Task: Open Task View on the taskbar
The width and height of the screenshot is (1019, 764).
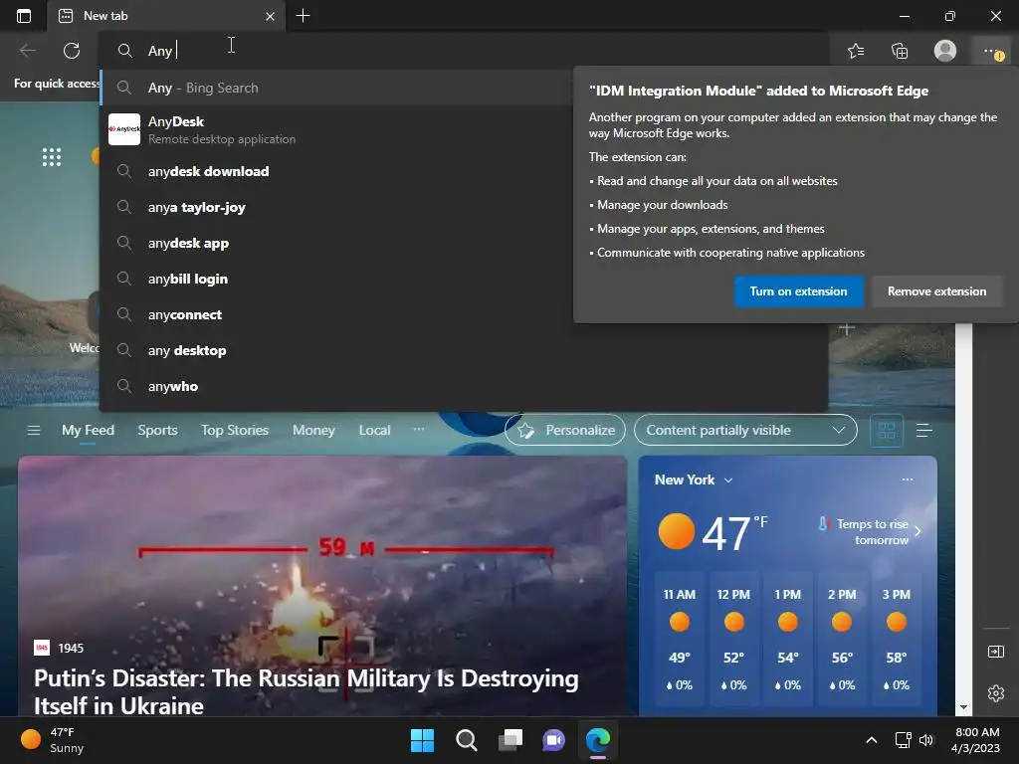Action: [510, 740]
